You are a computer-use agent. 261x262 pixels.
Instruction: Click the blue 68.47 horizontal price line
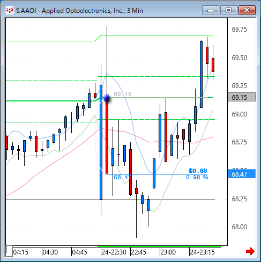pos(156,174)
